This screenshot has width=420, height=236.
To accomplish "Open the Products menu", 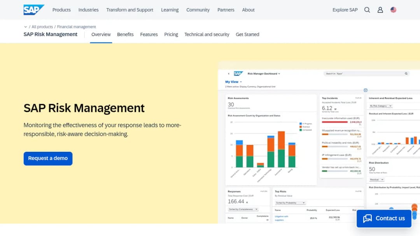I will [x=61, y=10].
